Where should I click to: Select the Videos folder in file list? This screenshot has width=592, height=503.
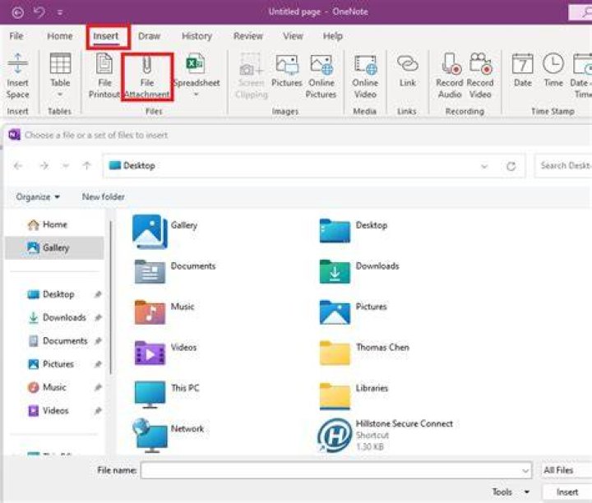pos(166,353)
